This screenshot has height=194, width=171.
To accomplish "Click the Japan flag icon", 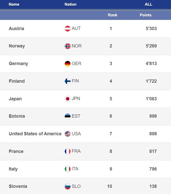I will pos(68,99).
